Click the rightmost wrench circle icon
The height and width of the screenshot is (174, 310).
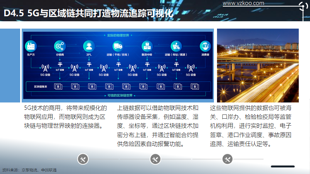point(227,159)
